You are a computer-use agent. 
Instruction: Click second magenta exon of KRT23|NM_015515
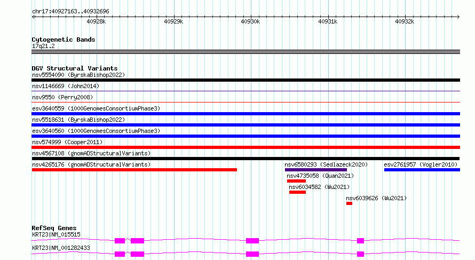point(137,241)
